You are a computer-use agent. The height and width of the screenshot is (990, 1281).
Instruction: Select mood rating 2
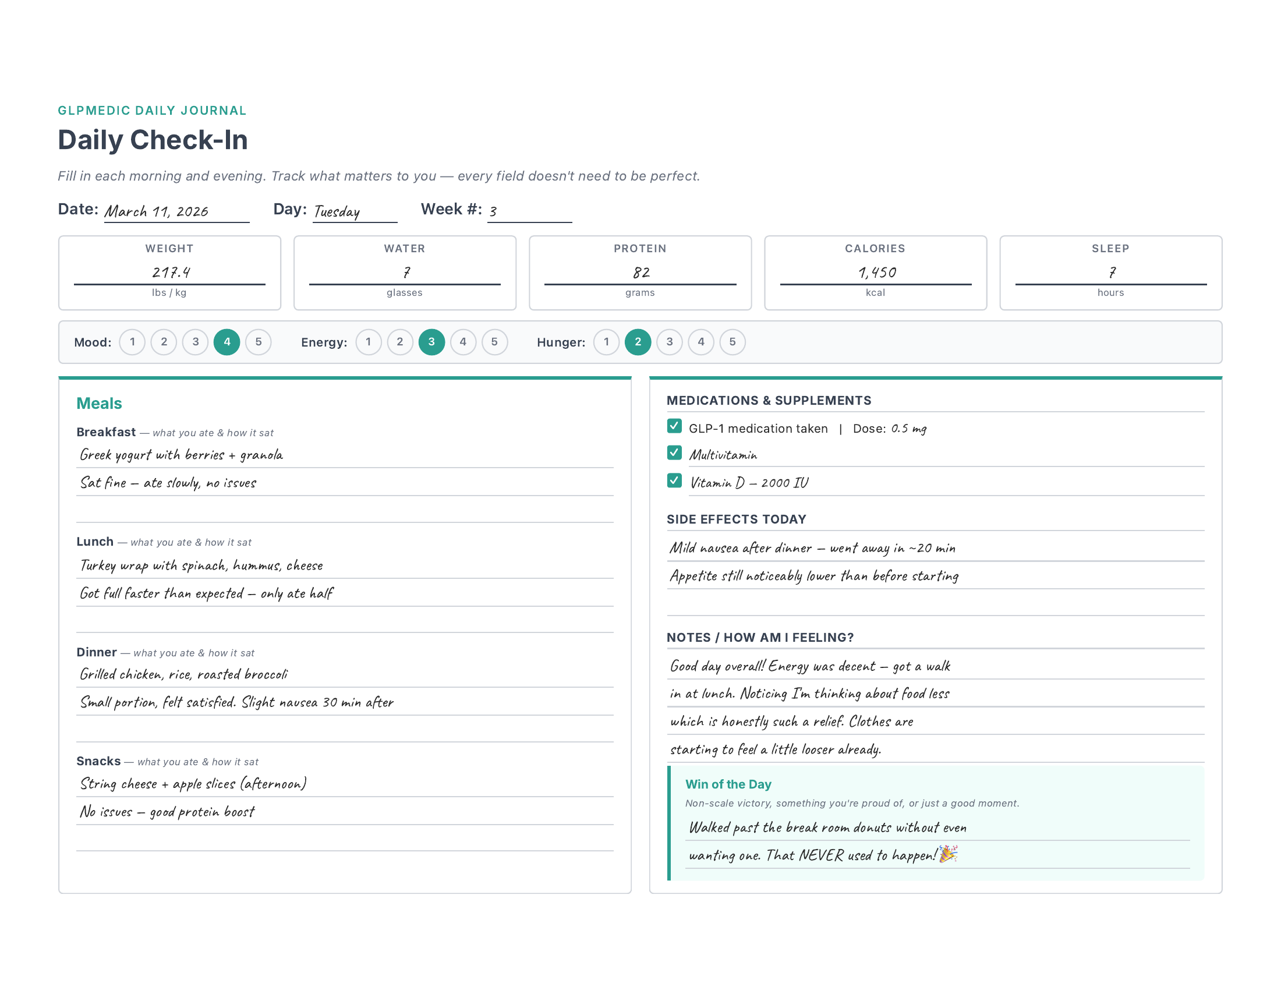164,342
